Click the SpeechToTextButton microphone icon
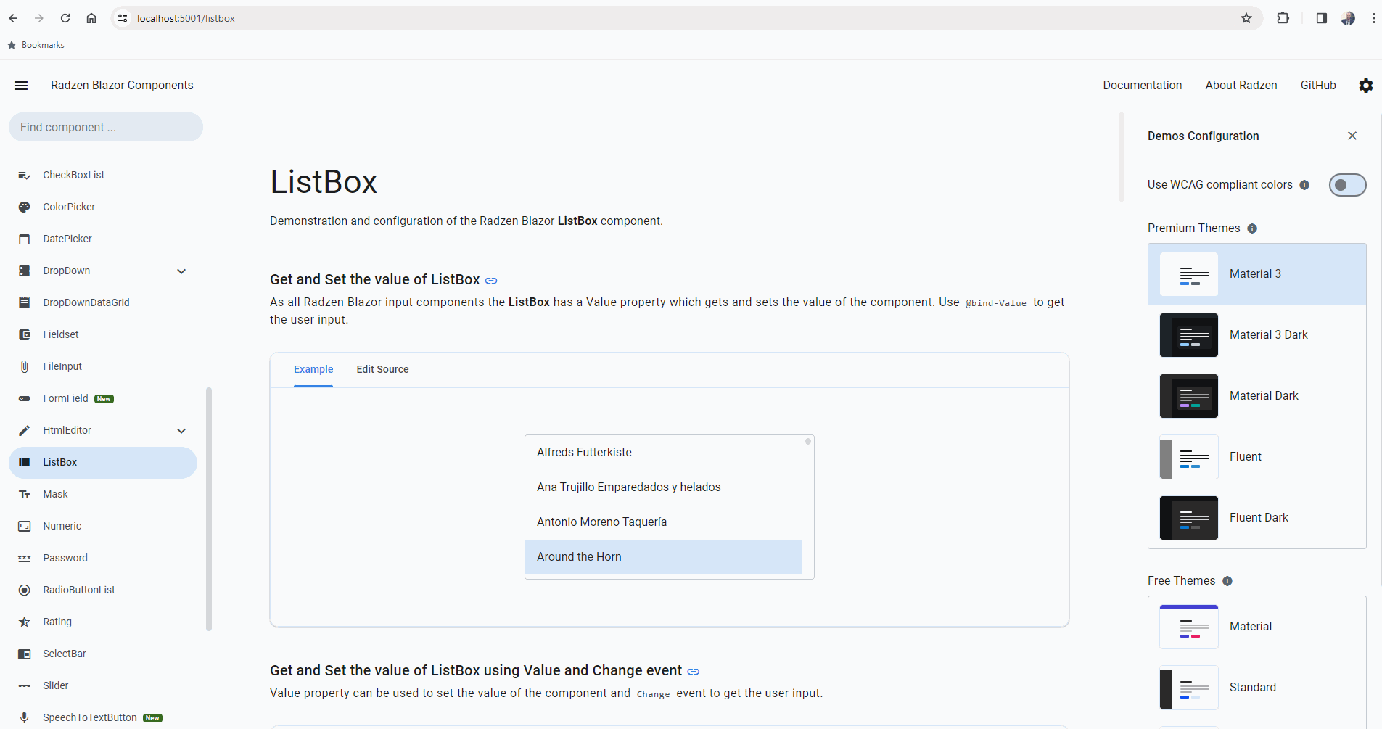 coord(24,717)
